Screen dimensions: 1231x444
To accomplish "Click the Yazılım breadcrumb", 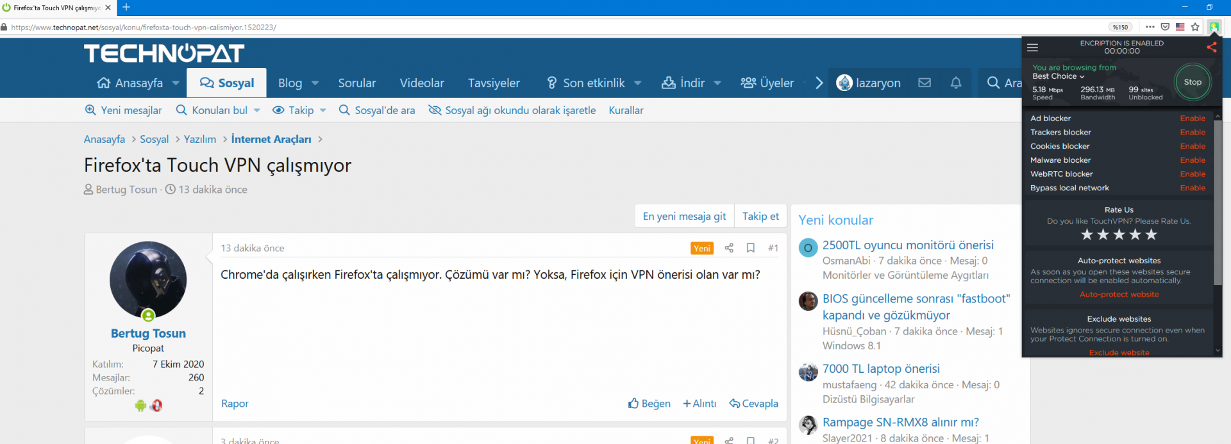I will tap(200, 139).
